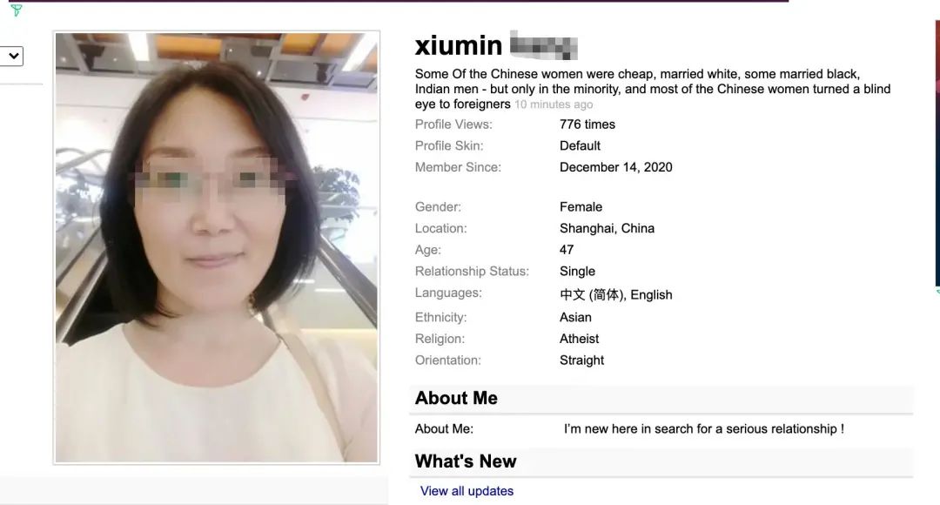Click the 776 times profile views value
The image size is (940, 505).
(x=587, y=125)
